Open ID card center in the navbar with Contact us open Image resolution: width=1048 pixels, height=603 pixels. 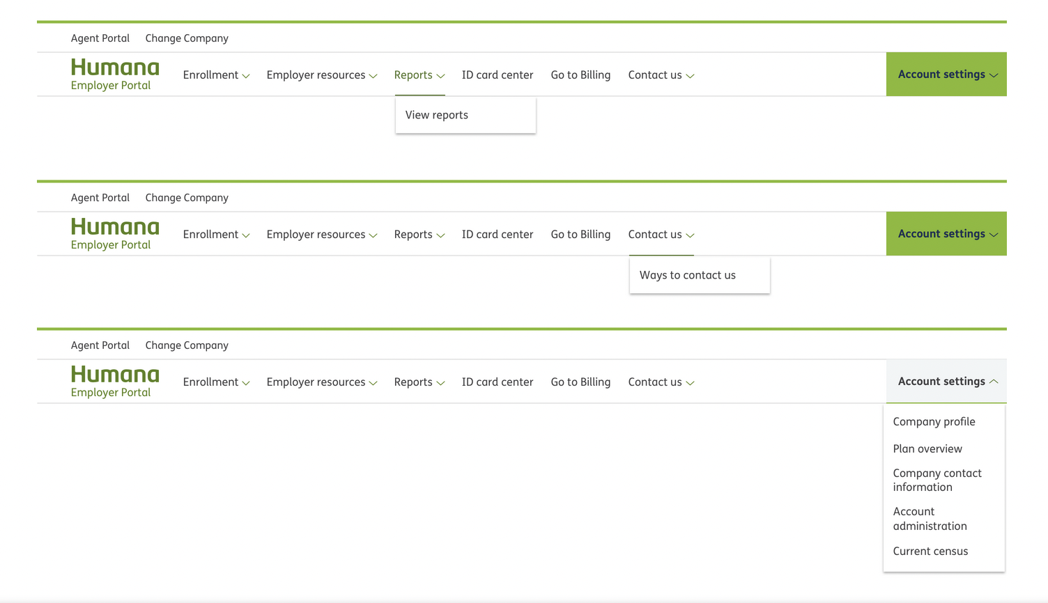(497, 235)
